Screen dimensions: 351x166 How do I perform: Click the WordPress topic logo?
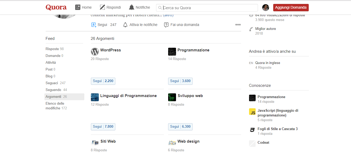pyautogui.click(x=95, y=52)
